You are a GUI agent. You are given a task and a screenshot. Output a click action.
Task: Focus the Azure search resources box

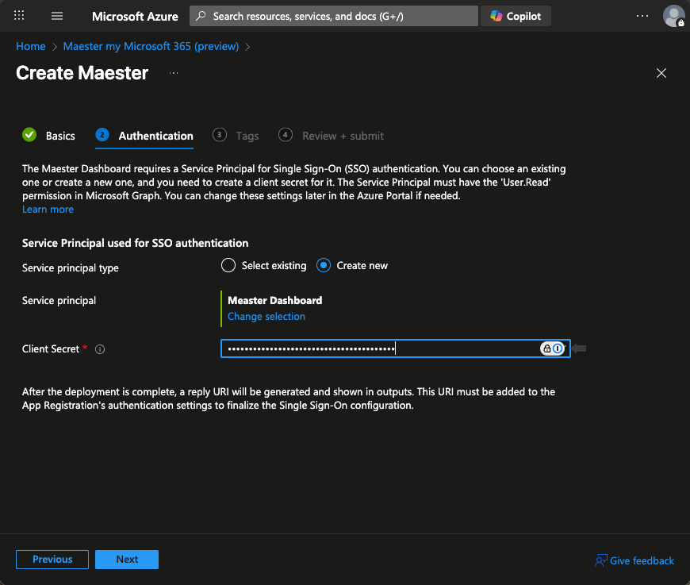point(333,16)
